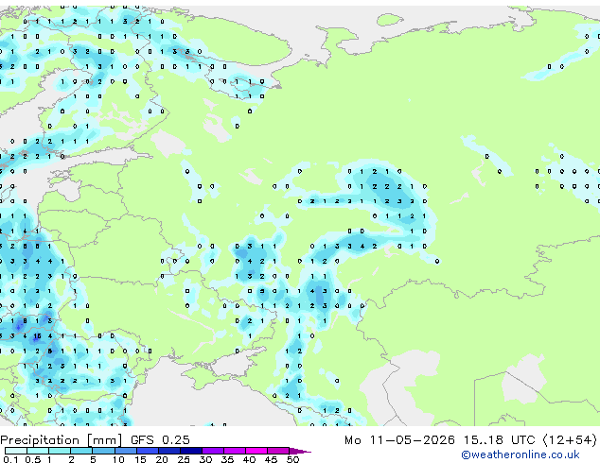Pick the 35–40 mm legend color swatch
Screen dimensions: 600x463
pos(235,451)
